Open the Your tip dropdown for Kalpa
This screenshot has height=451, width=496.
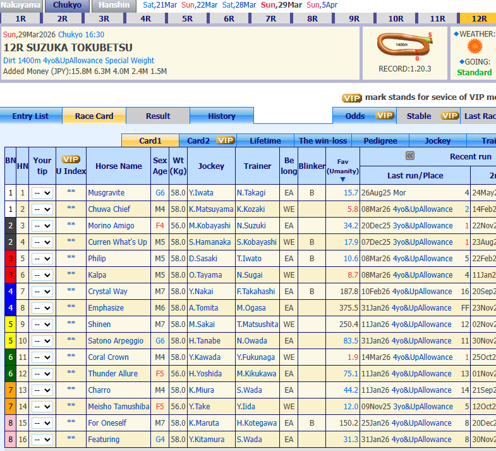(x=42, y=275)
